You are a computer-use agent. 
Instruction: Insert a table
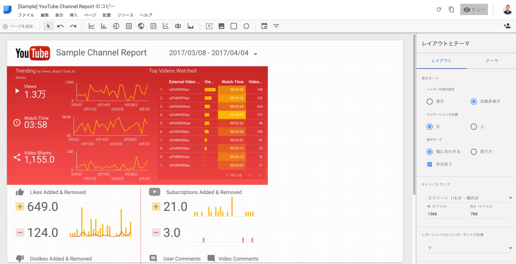129,26
